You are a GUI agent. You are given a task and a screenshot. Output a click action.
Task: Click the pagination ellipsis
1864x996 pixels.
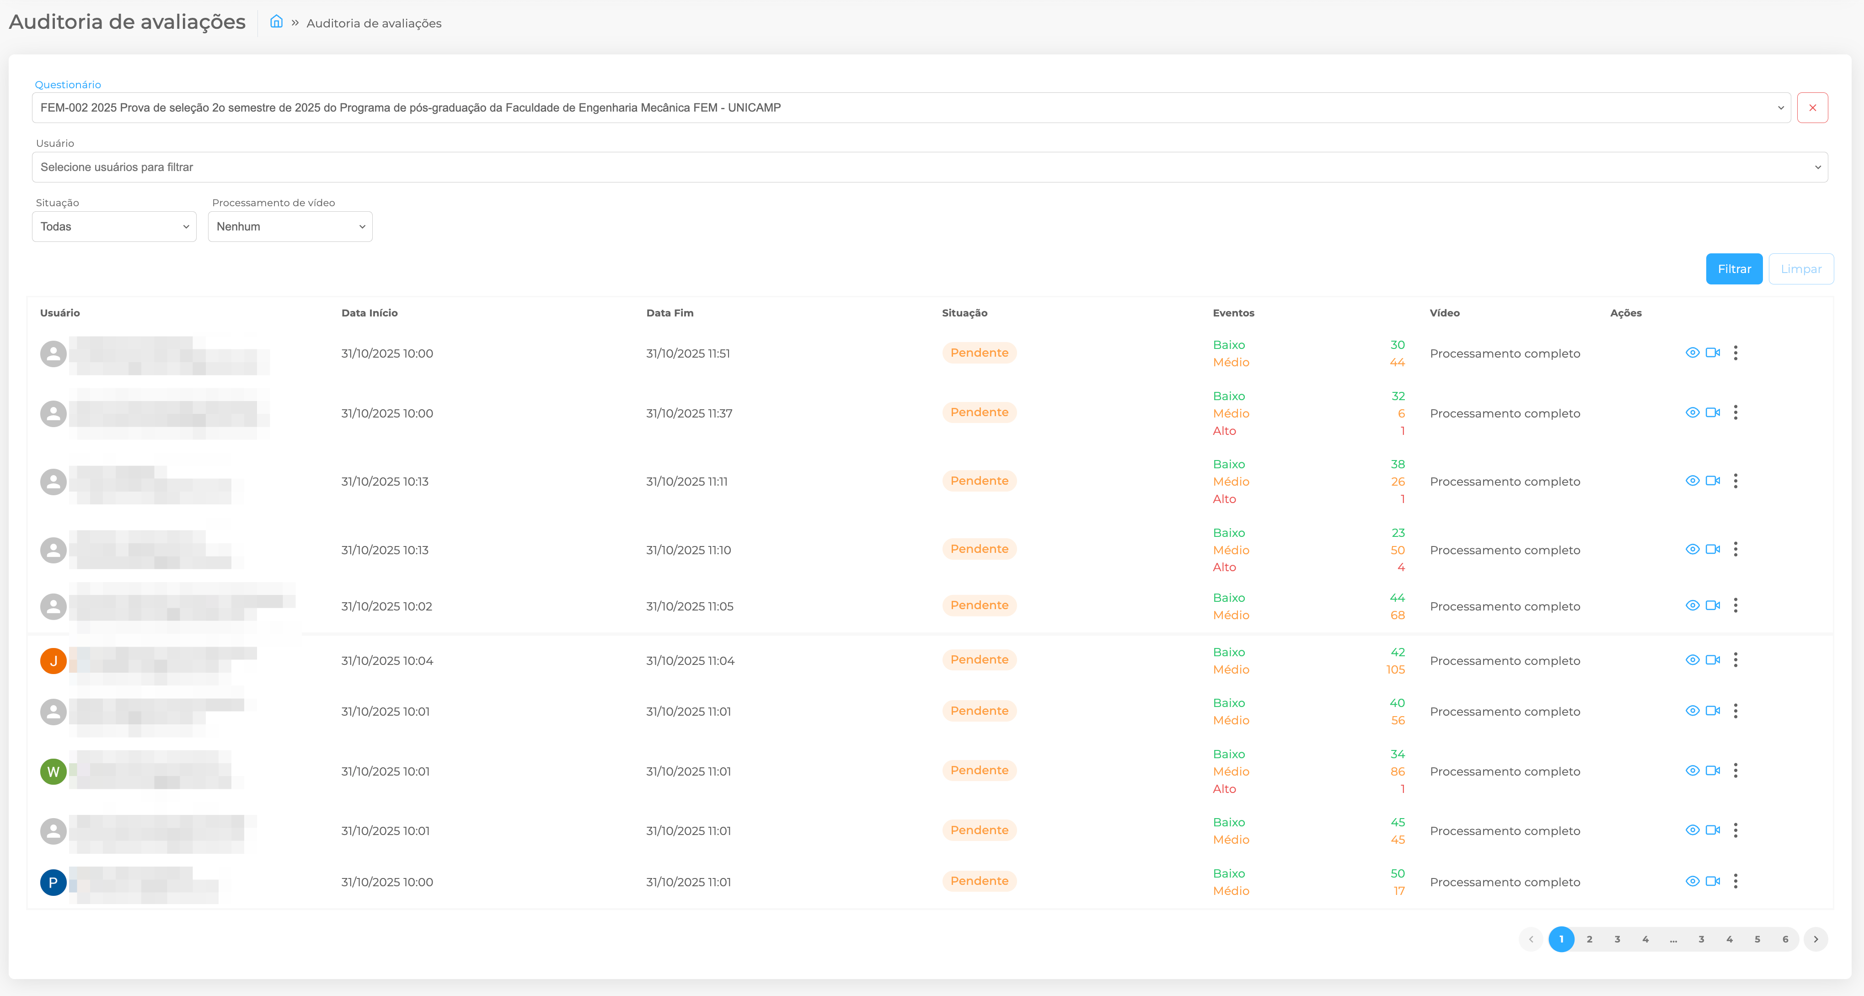[x=1673, y=940]
